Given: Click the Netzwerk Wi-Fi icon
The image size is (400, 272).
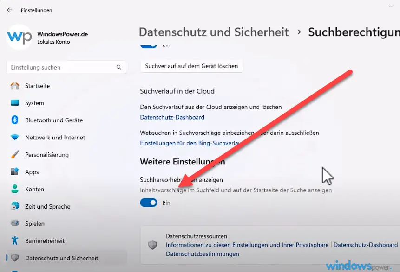Looking at the screenshot, I should [x=15, y=138].
